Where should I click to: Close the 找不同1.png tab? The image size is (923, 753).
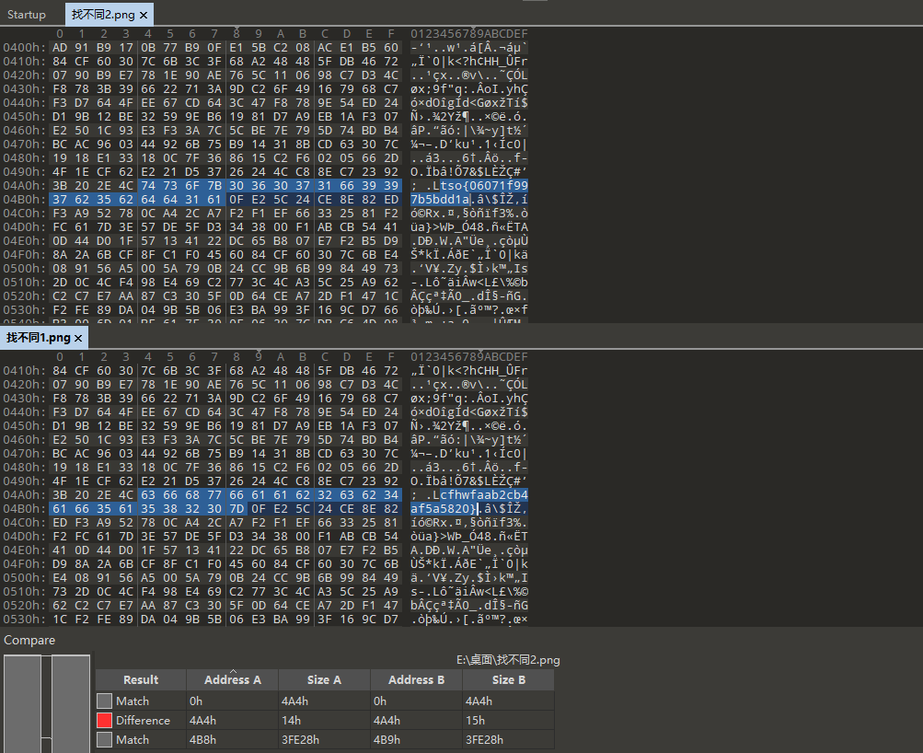[78, 338]
